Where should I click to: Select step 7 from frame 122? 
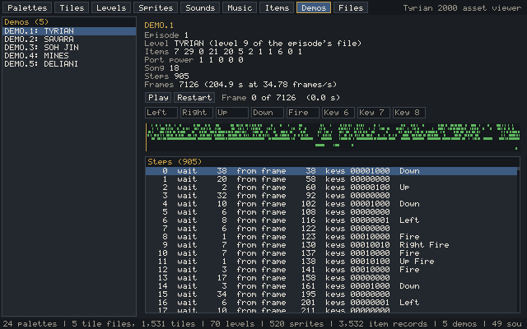pos(331,229)
